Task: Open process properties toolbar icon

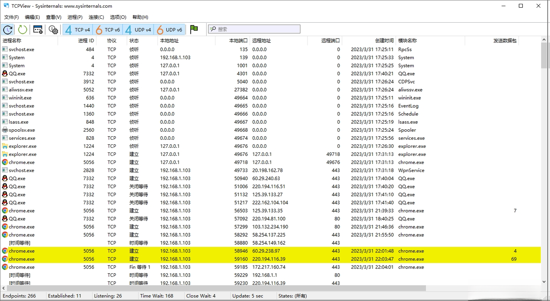Action: click(x=38, y=29)
